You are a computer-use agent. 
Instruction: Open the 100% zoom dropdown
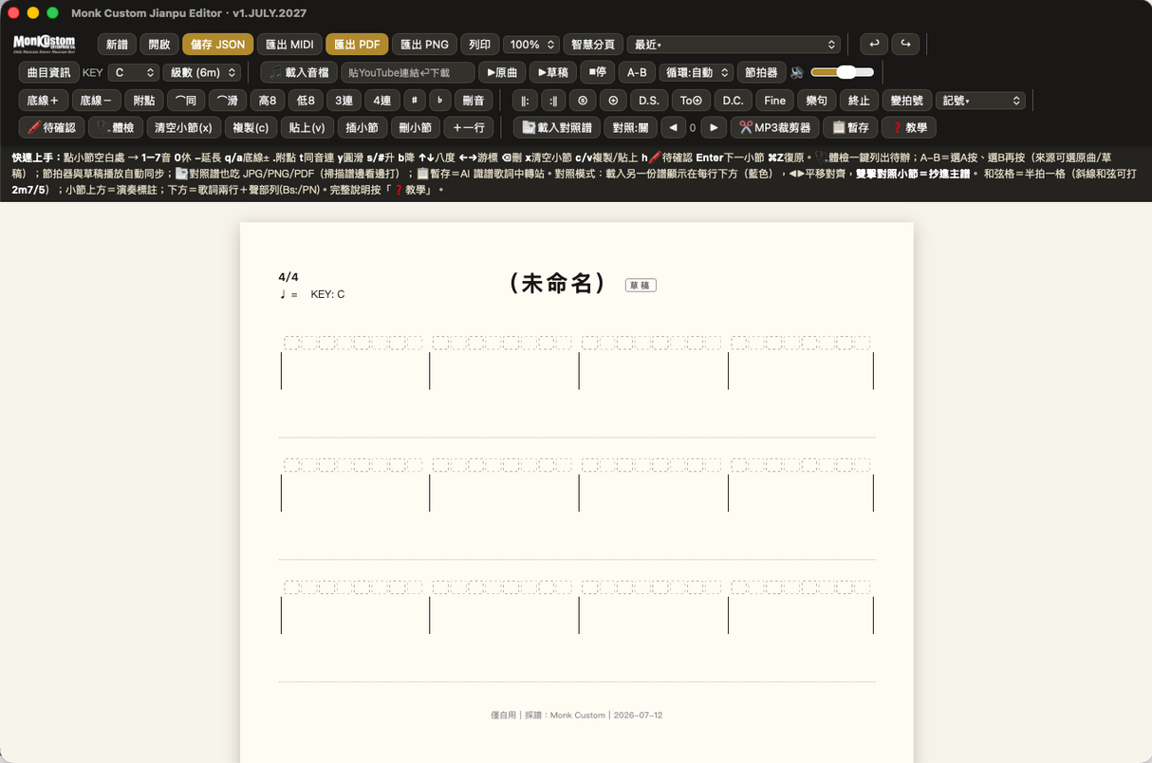click(530, 45)
